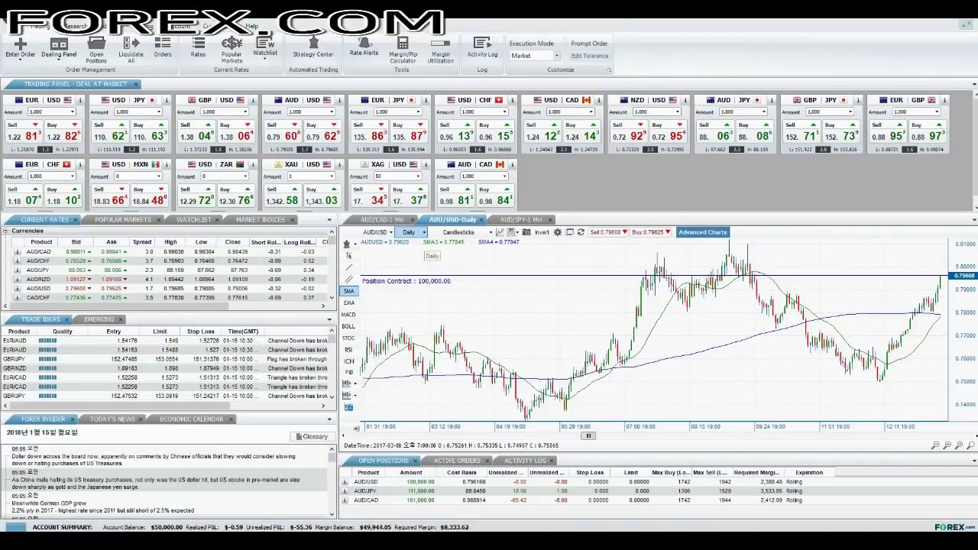This screenshot has width=978, height=550.
Task: Click chart Sell 0.79608 button
Action: [x=608, y=232]
